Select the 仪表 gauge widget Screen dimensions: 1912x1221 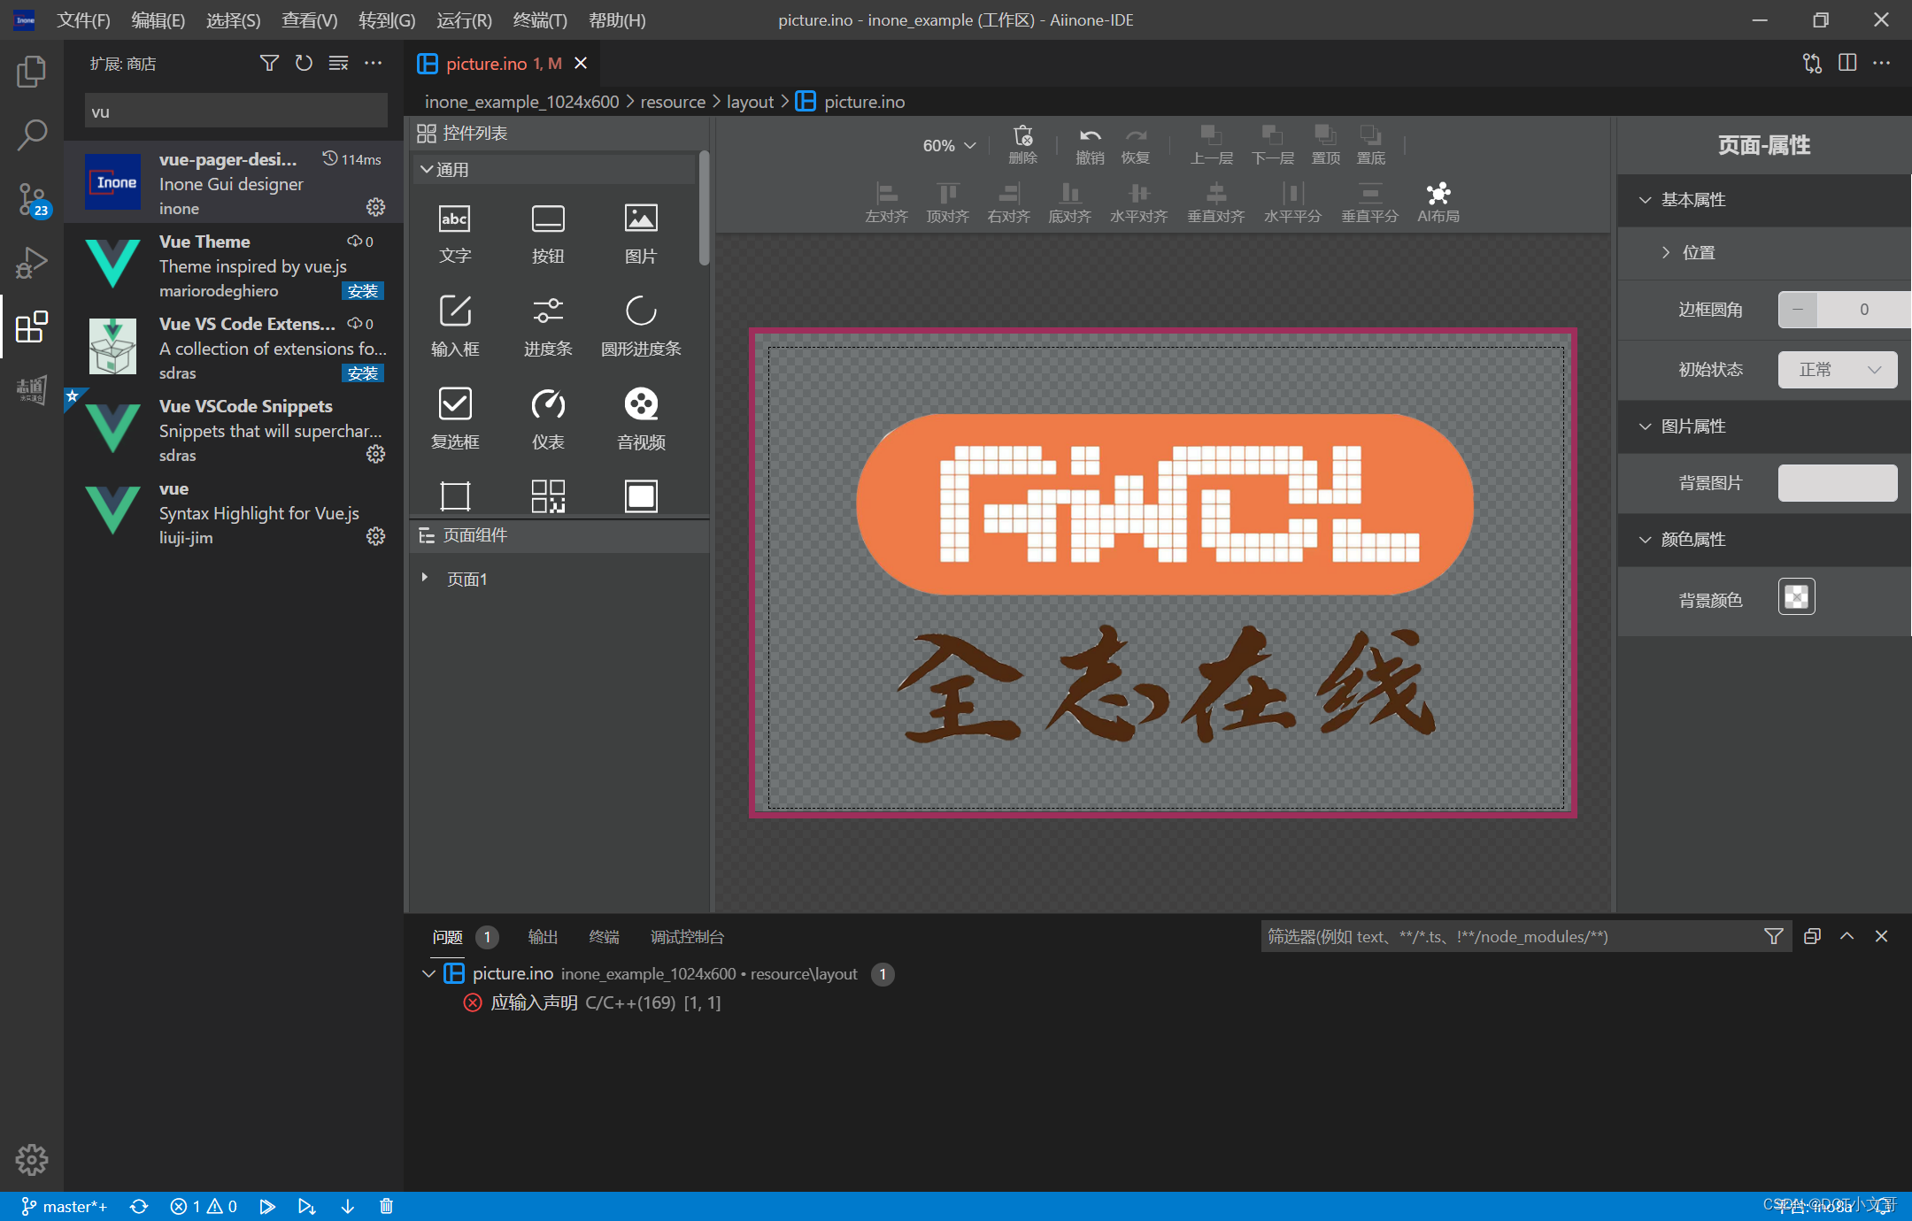pyautogui.click(x=548, y=418)
